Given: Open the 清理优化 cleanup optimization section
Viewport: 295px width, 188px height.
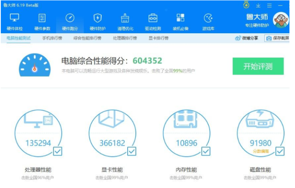Looking at the screenshot, I should [x=125, y=22].
